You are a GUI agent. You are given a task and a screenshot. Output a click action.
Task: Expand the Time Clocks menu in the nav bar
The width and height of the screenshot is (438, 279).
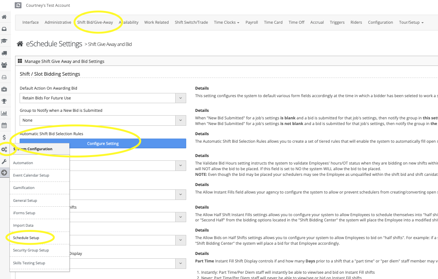click(x=227, y=22)
